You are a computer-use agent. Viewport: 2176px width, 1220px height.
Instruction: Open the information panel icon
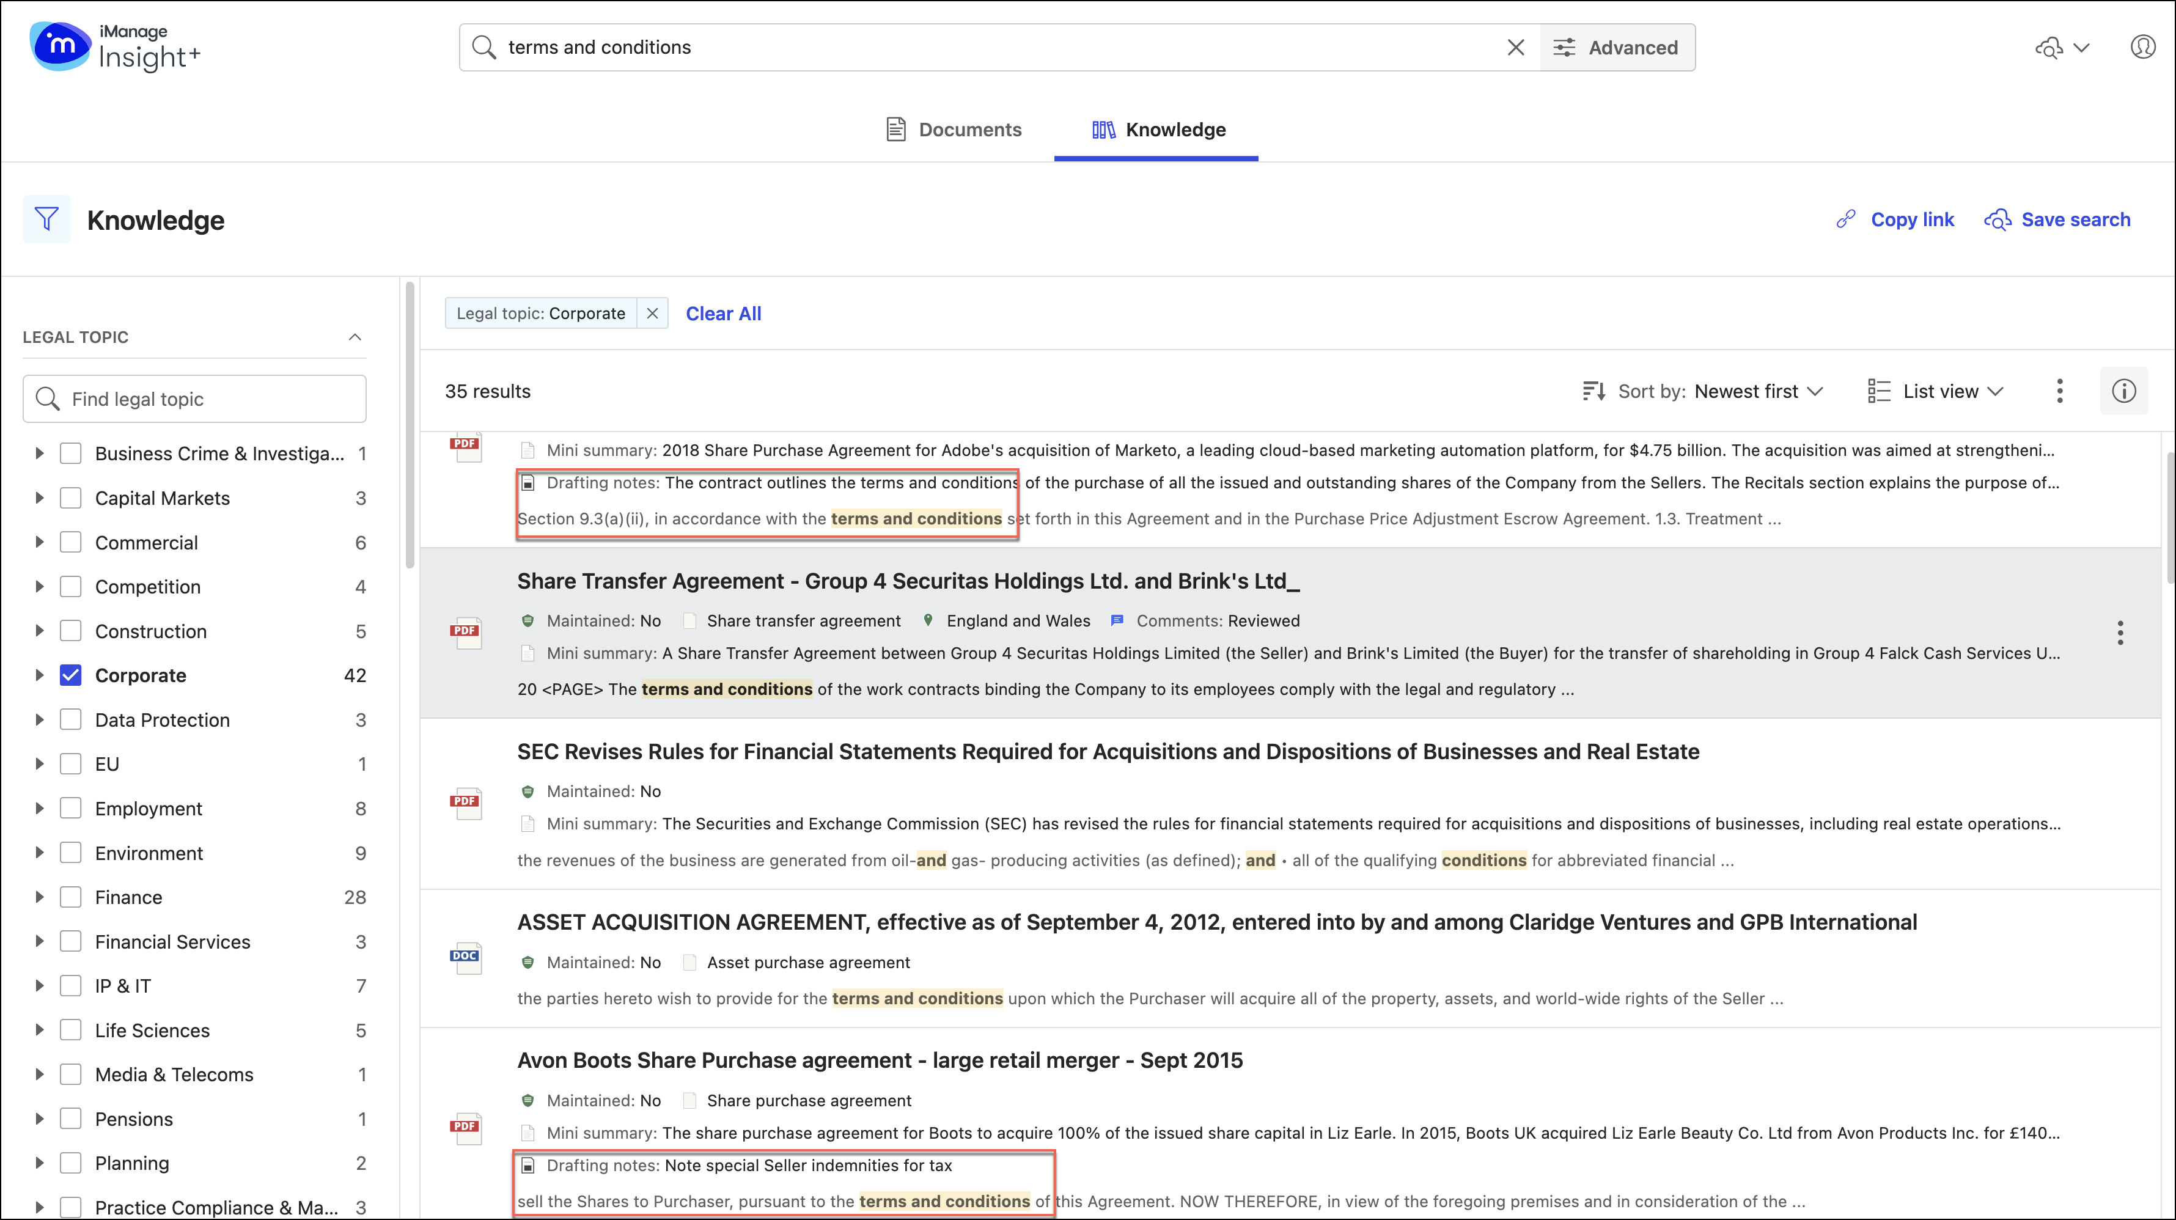tap(2123, 391)
